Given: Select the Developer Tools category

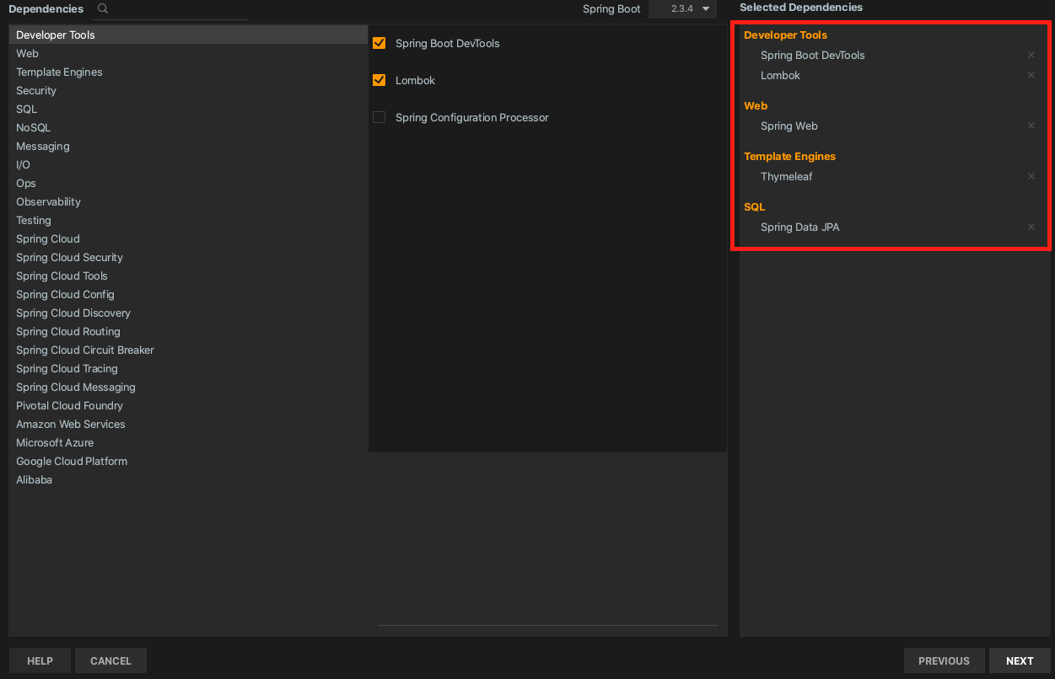Looking at the screenshot, I should (x=188, y=35).
